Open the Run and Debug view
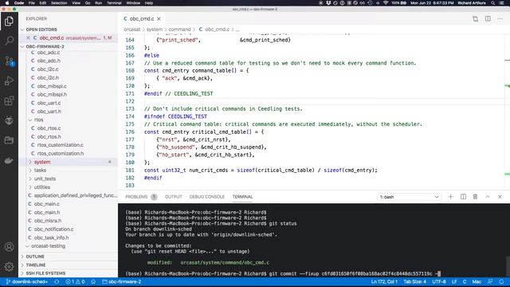Screen dimensions: 510x287 [9, 81]
